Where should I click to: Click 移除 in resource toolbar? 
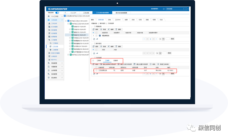(153, 64)
